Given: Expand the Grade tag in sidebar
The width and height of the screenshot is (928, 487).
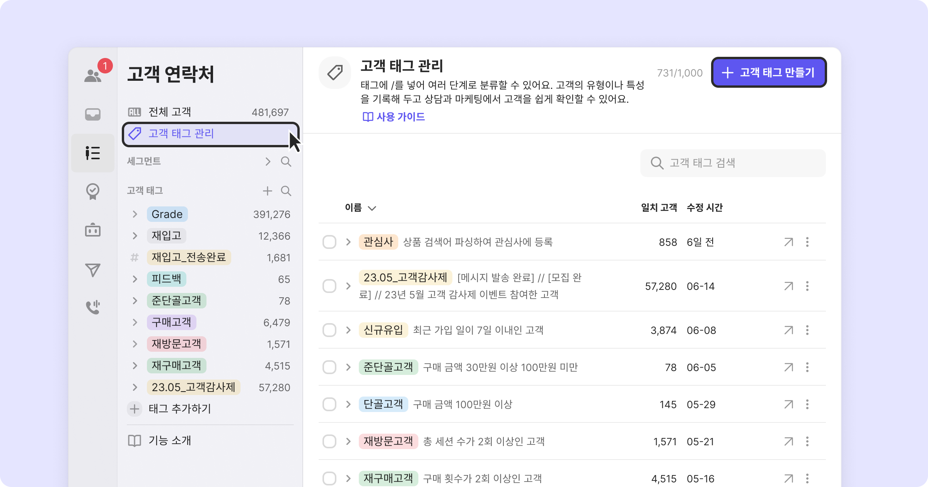Looking at the screenshot, I should (135, 214).
